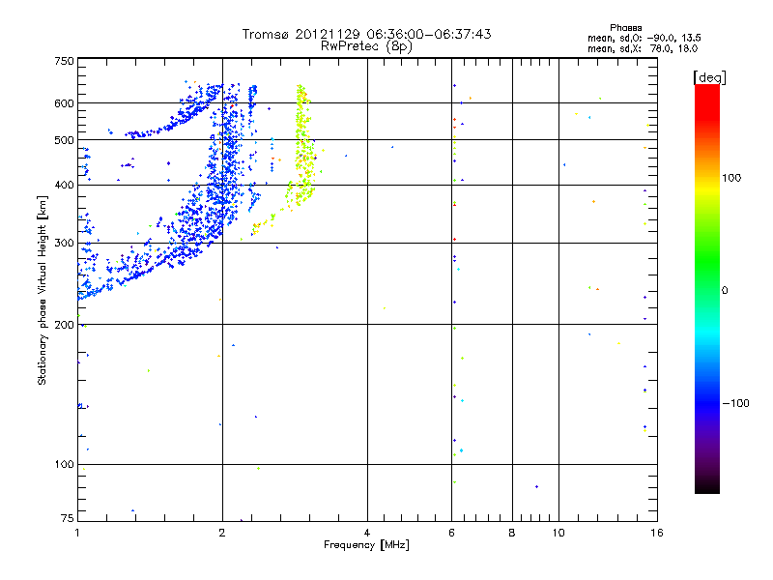Image resolution: width=773 pixels, height=580 pixels.
Task: Click the colorbar tick label '100'
Action: point(731,178)
